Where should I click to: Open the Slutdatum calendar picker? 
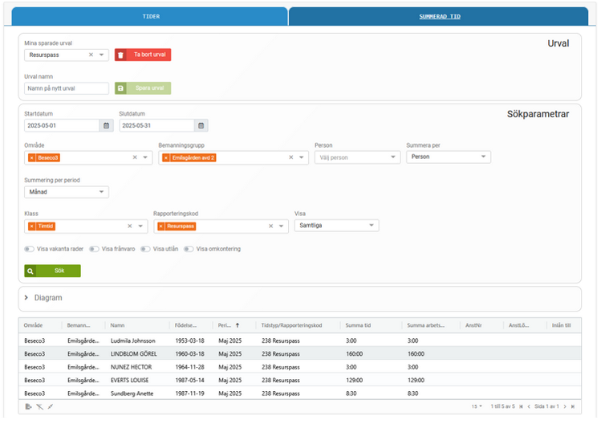point(201,126)
